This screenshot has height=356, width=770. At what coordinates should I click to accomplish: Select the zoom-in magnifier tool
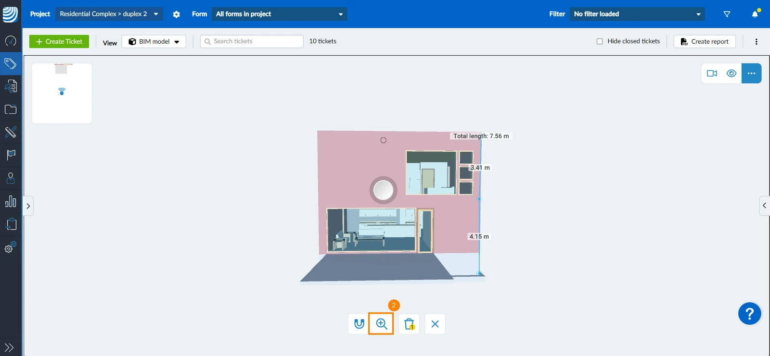[x=381, y=324]
